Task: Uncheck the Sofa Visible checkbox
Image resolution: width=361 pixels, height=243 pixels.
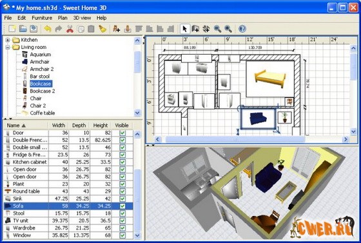Action: [x=122, y=206]
